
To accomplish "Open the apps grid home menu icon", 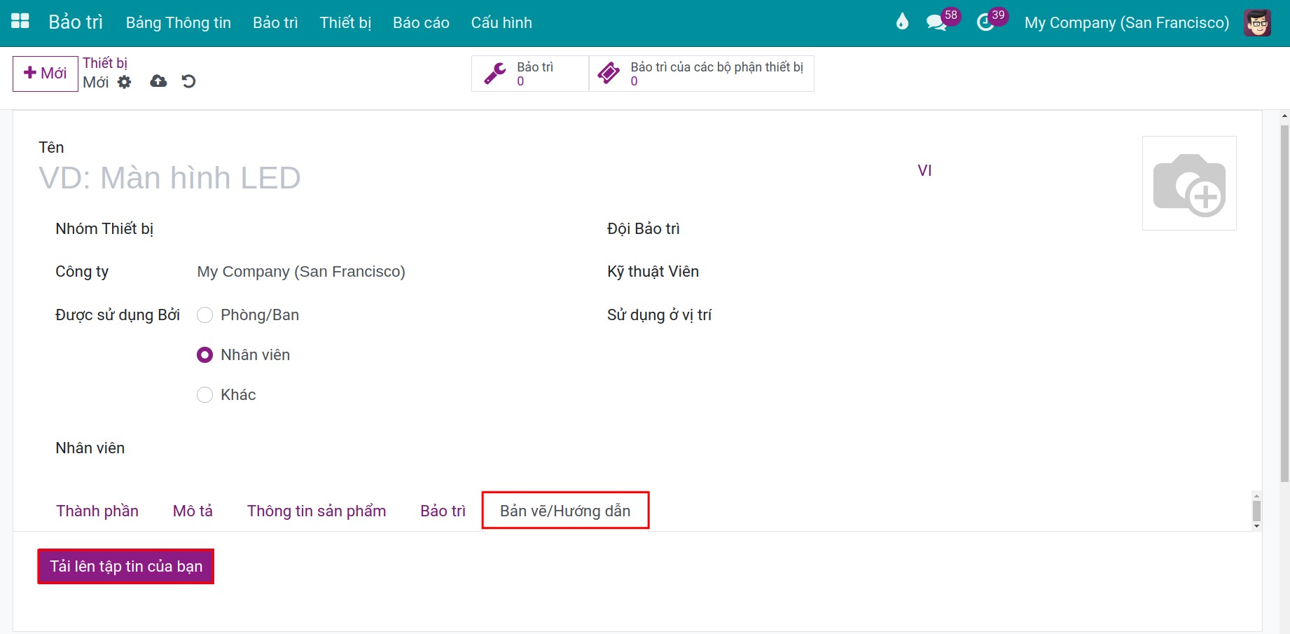I will pos(20,22).
